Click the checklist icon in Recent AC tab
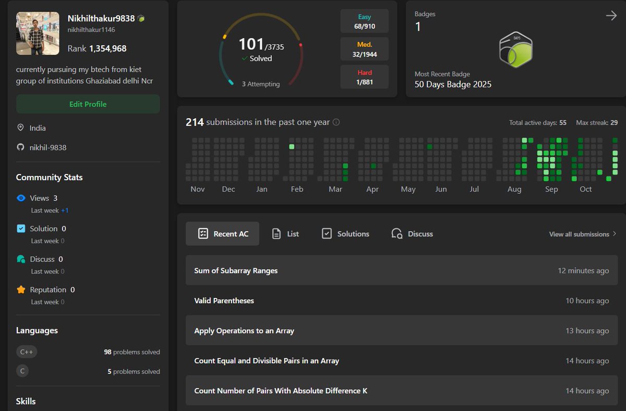This screenshot has height=411, width=626. (x=203, y=234)
